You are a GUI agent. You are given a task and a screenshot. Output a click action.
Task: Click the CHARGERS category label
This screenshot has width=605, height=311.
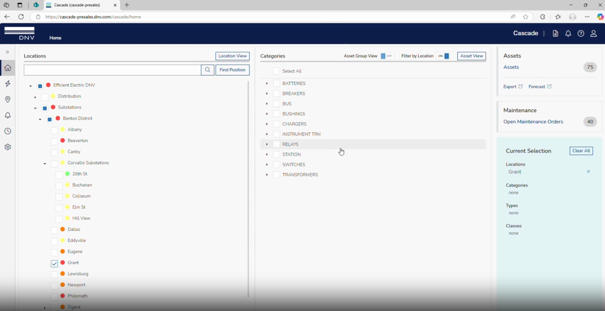294,124
